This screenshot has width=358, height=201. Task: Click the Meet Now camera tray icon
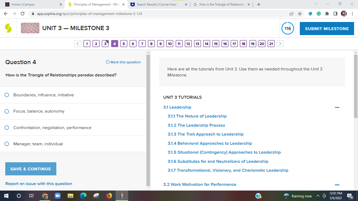point(324,196)
